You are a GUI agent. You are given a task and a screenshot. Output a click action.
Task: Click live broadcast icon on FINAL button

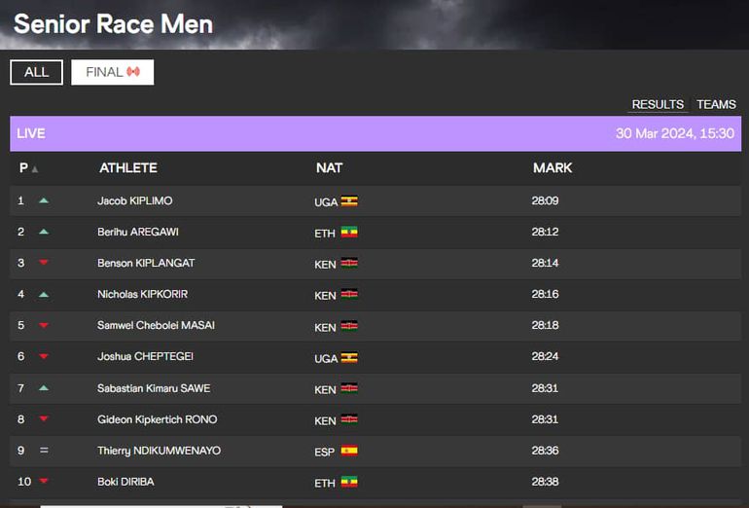pos(133,72)
